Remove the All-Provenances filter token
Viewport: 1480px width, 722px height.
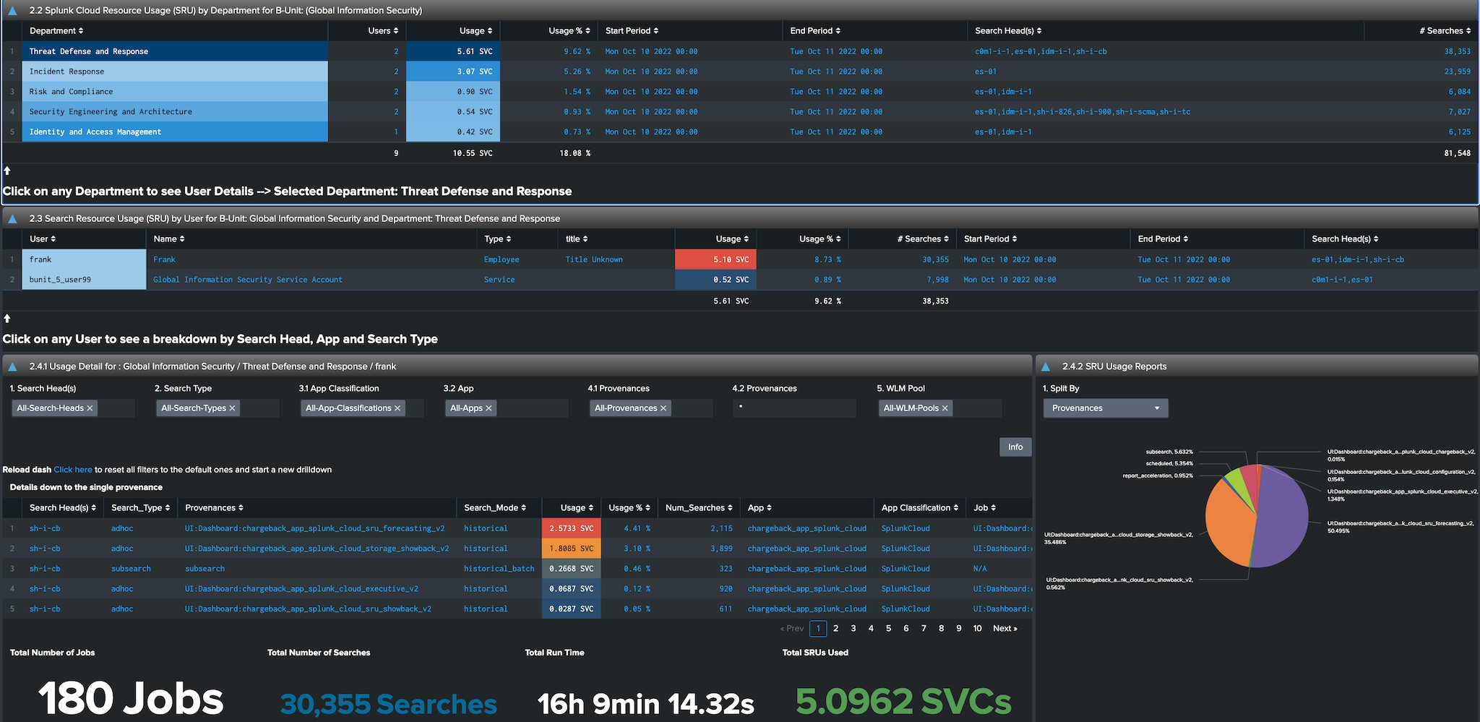point(663,408)
